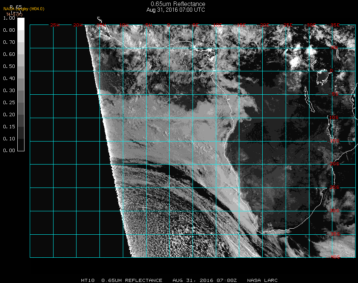
Task: Click the "0.65um Reflectance" title text
Action: [x=178, y=4]
